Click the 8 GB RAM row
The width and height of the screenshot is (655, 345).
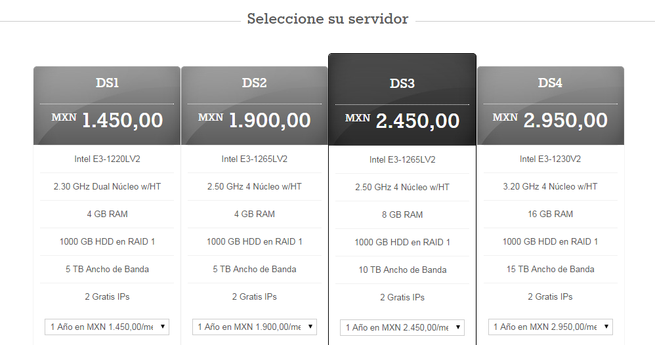tap(402, 214)
